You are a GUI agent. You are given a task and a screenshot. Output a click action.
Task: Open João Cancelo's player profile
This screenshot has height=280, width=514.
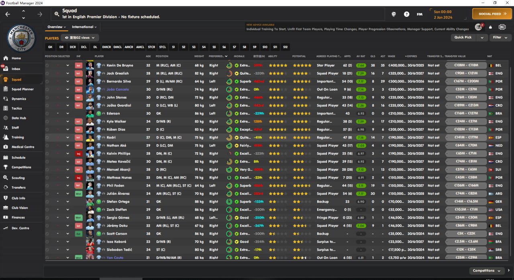pyautogui.click(x=118, y=89)
